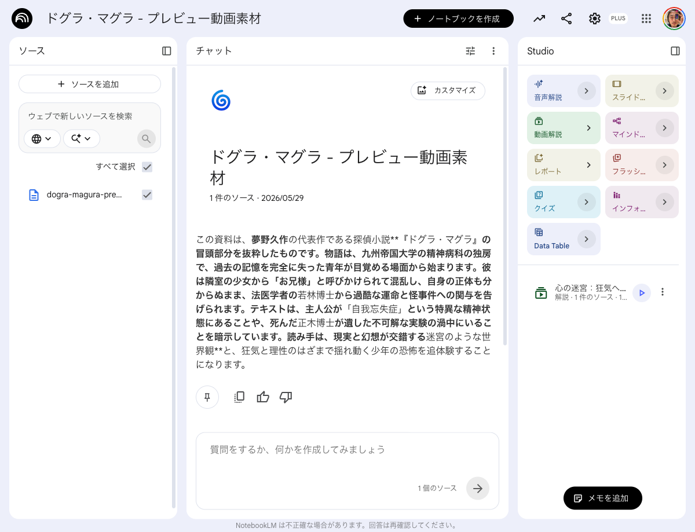The height and width of the screenshot is (532, 695).
Task: Click 1 件のソース · 2026/05/29 text
Action: click(257, 198)
